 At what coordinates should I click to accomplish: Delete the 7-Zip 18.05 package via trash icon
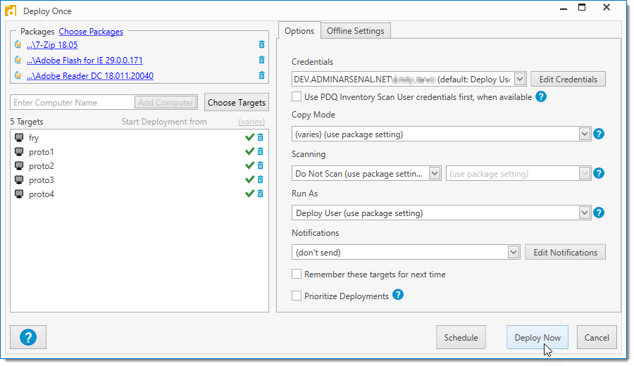(x=262, y=45)
